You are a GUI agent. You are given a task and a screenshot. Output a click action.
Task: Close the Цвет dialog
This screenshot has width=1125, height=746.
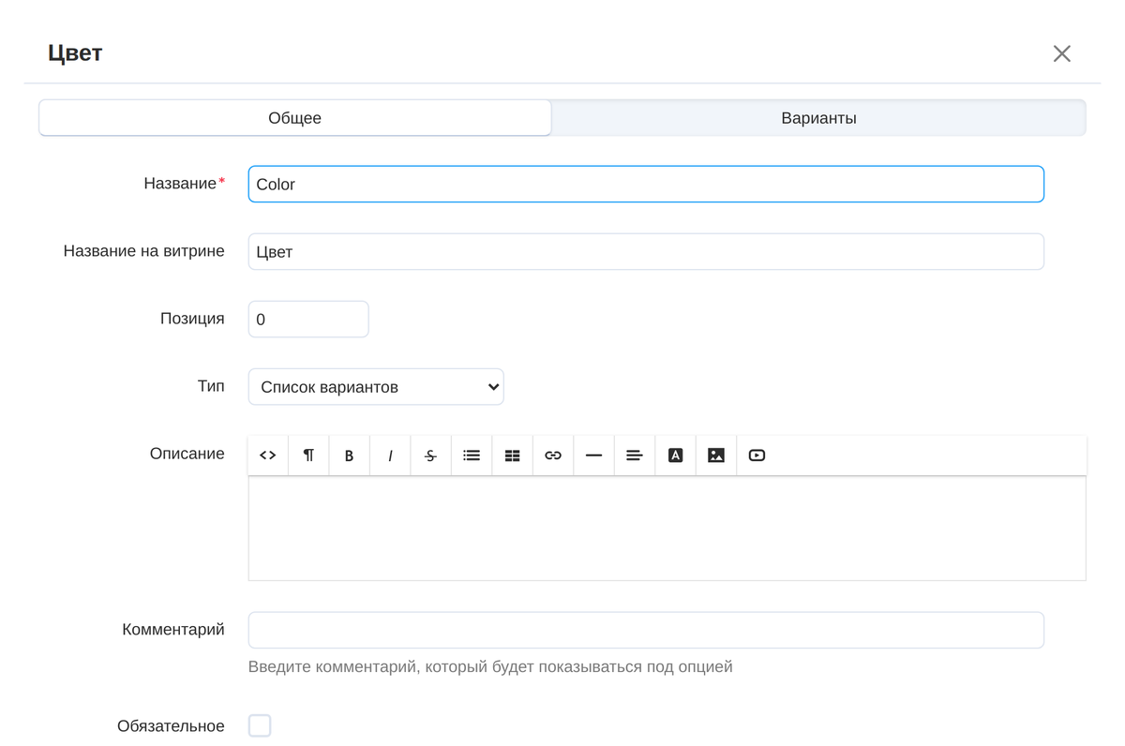pos(1061,53)
